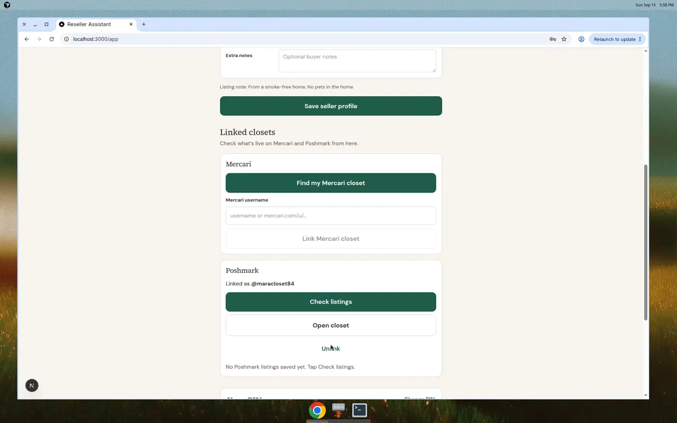View site information icon in address bar

[x=67, y=39]
